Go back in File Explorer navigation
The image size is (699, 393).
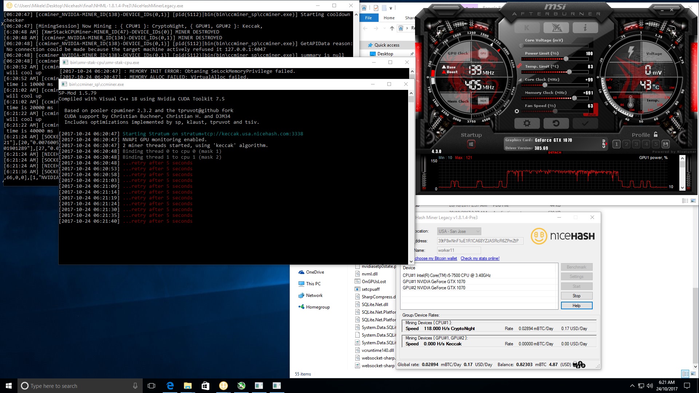(x=366, y=28)
